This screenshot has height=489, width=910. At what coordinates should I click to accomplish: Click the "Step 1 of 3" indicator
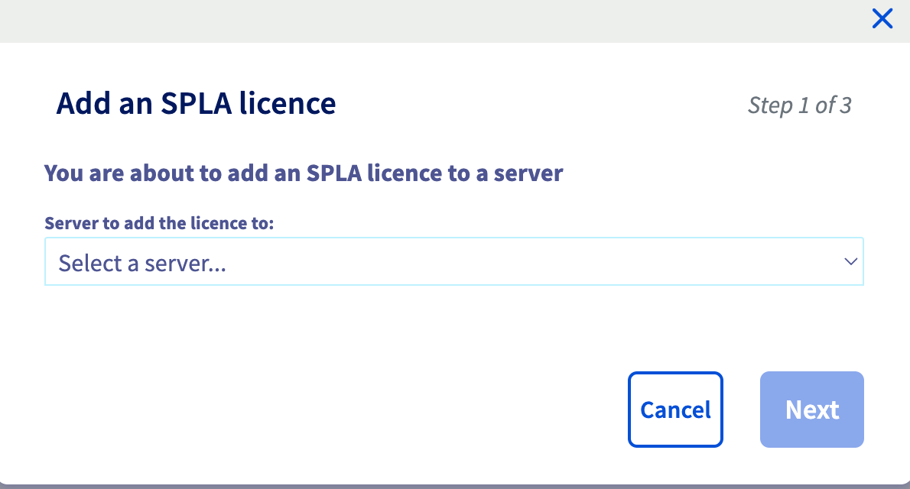click(799, 105)
